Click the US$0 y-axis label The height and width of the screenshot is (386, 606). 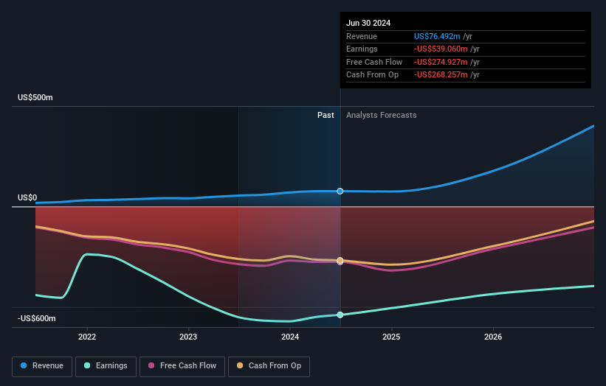27,198
